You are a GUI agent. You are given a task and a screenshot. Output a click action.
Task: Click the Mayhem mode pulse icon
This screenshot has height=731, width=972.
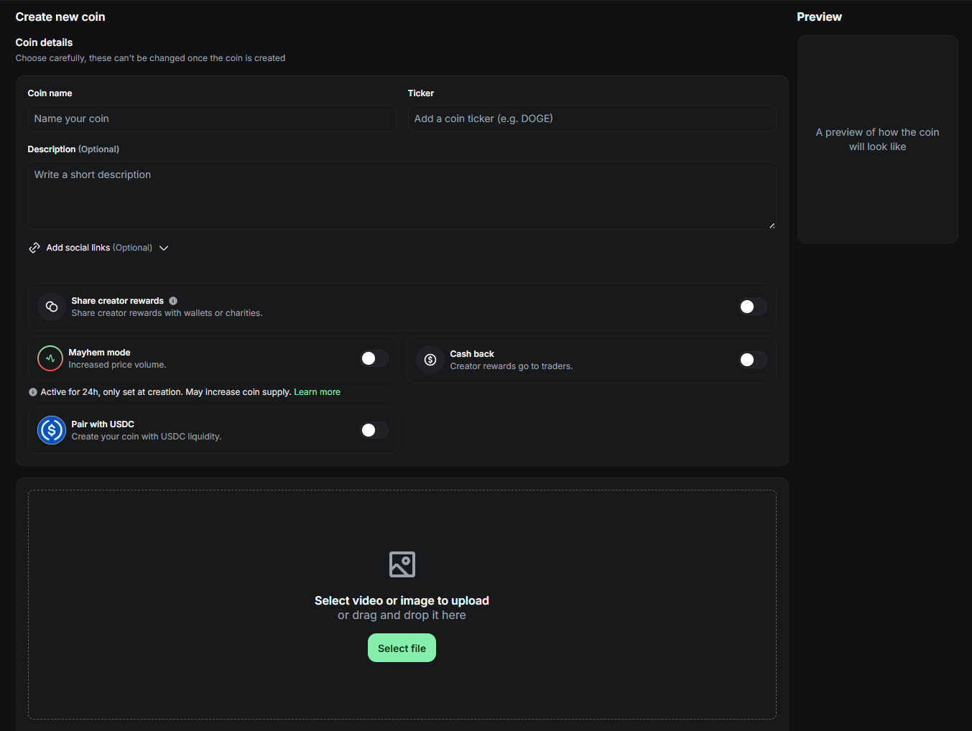click(x=50, y=358)
